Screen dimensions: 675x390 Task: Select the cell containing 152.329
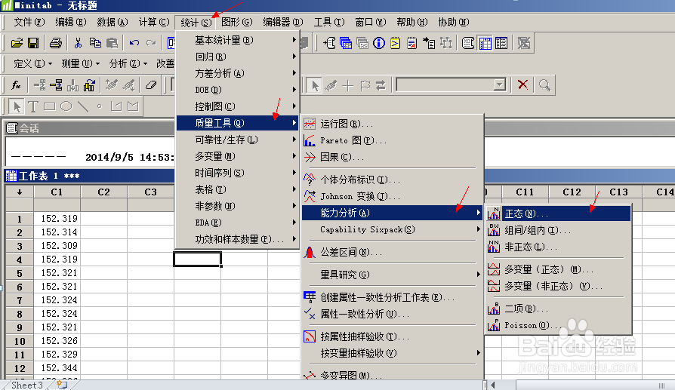pyautogui.click(x=58, y=354)
